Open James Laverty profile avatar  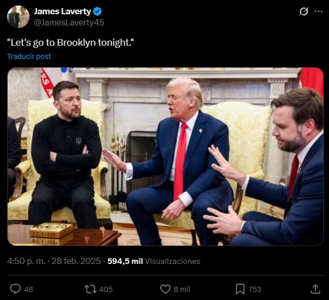(18, 17)
